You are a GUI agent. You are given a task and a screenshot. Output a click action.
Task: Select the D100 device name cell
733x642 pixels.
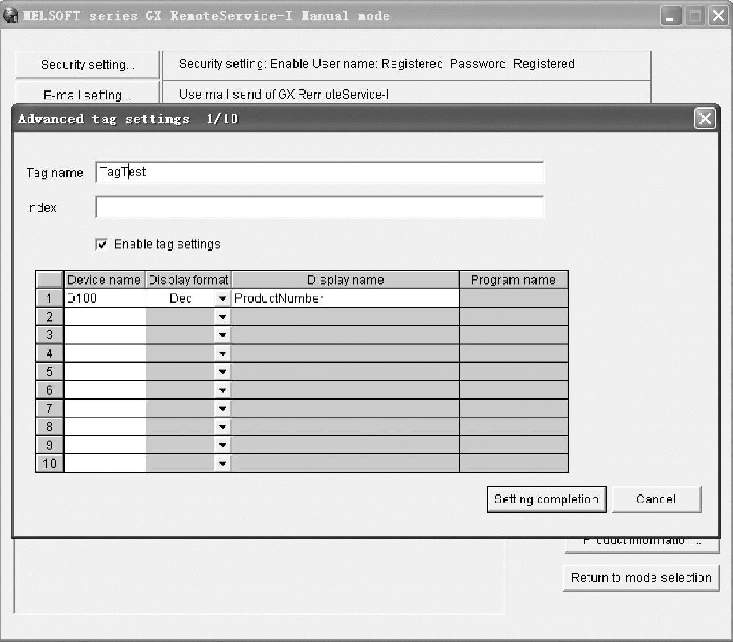[105, 298]
